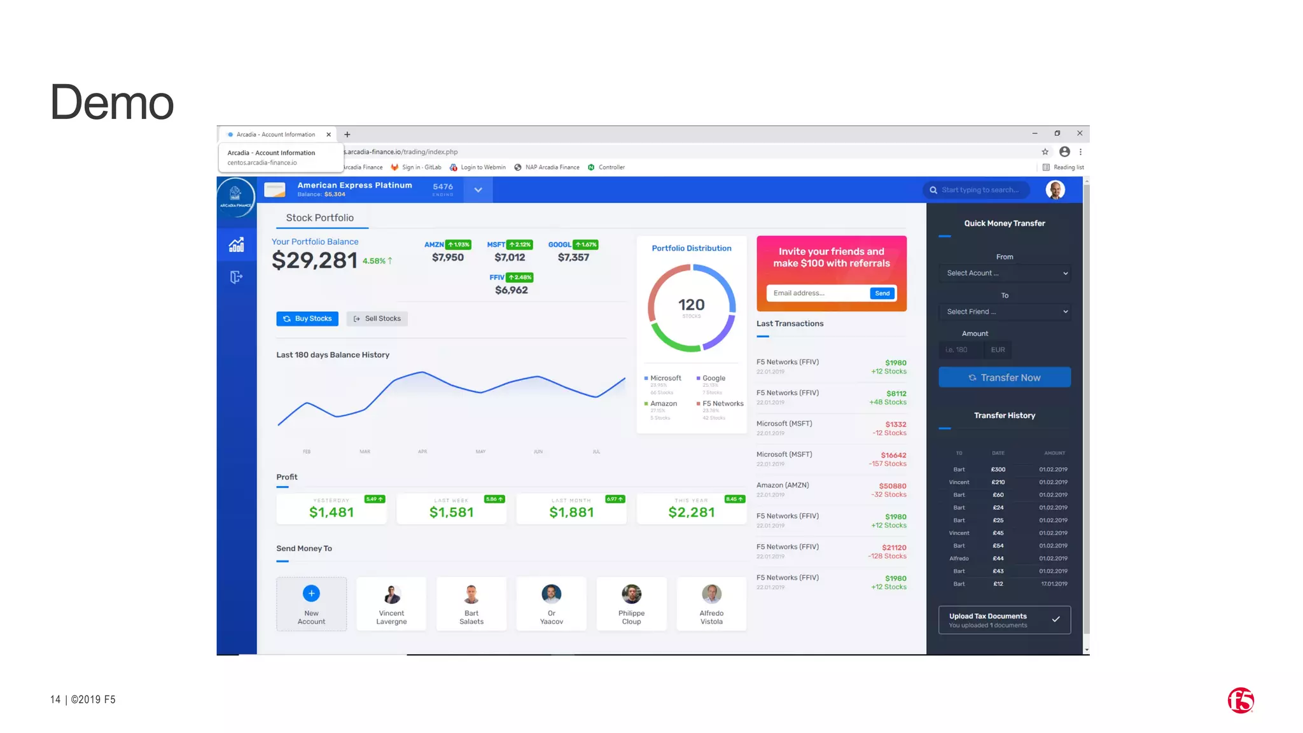The height and width of the screenshot is (733, 1303).
Task: Click the referral Email address field
Action: click(x=817, y=293)
